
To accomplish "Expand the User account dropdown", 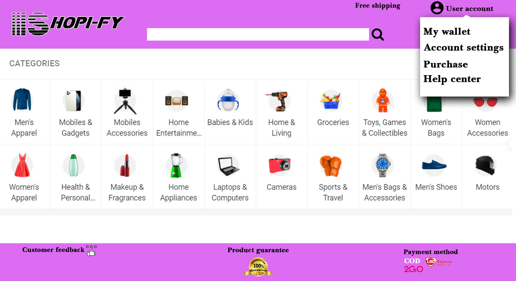I will (x=469, y=9).
